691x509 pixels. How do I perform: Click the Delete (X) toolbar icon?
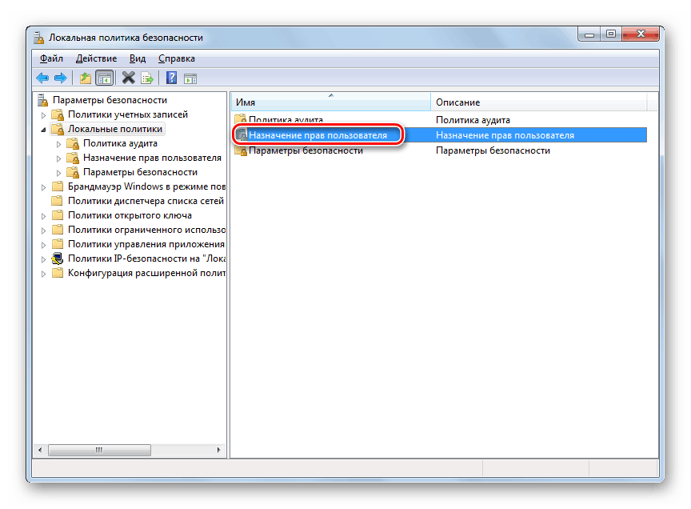(x=128, y=78)
